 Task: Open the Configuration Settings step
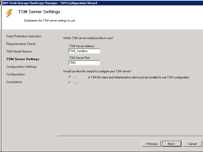[22, 67]
